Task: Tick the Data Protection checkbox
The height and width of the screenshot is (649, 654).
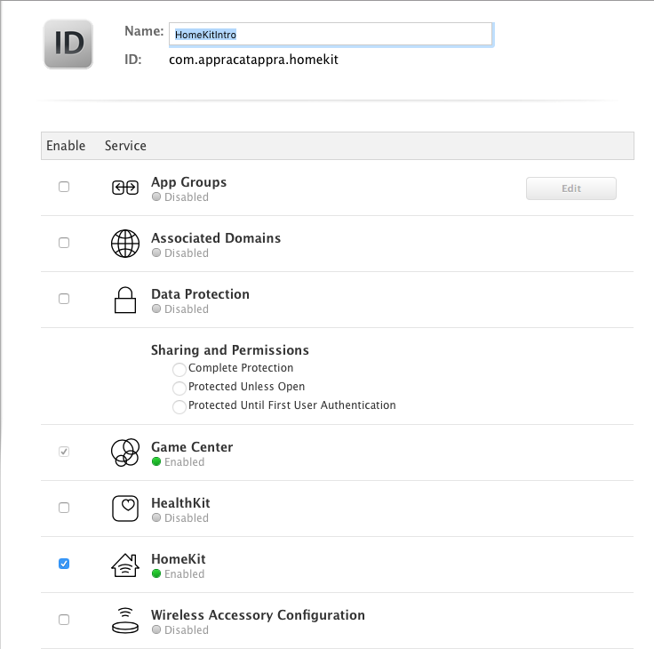Action: (x=64, y=299)
